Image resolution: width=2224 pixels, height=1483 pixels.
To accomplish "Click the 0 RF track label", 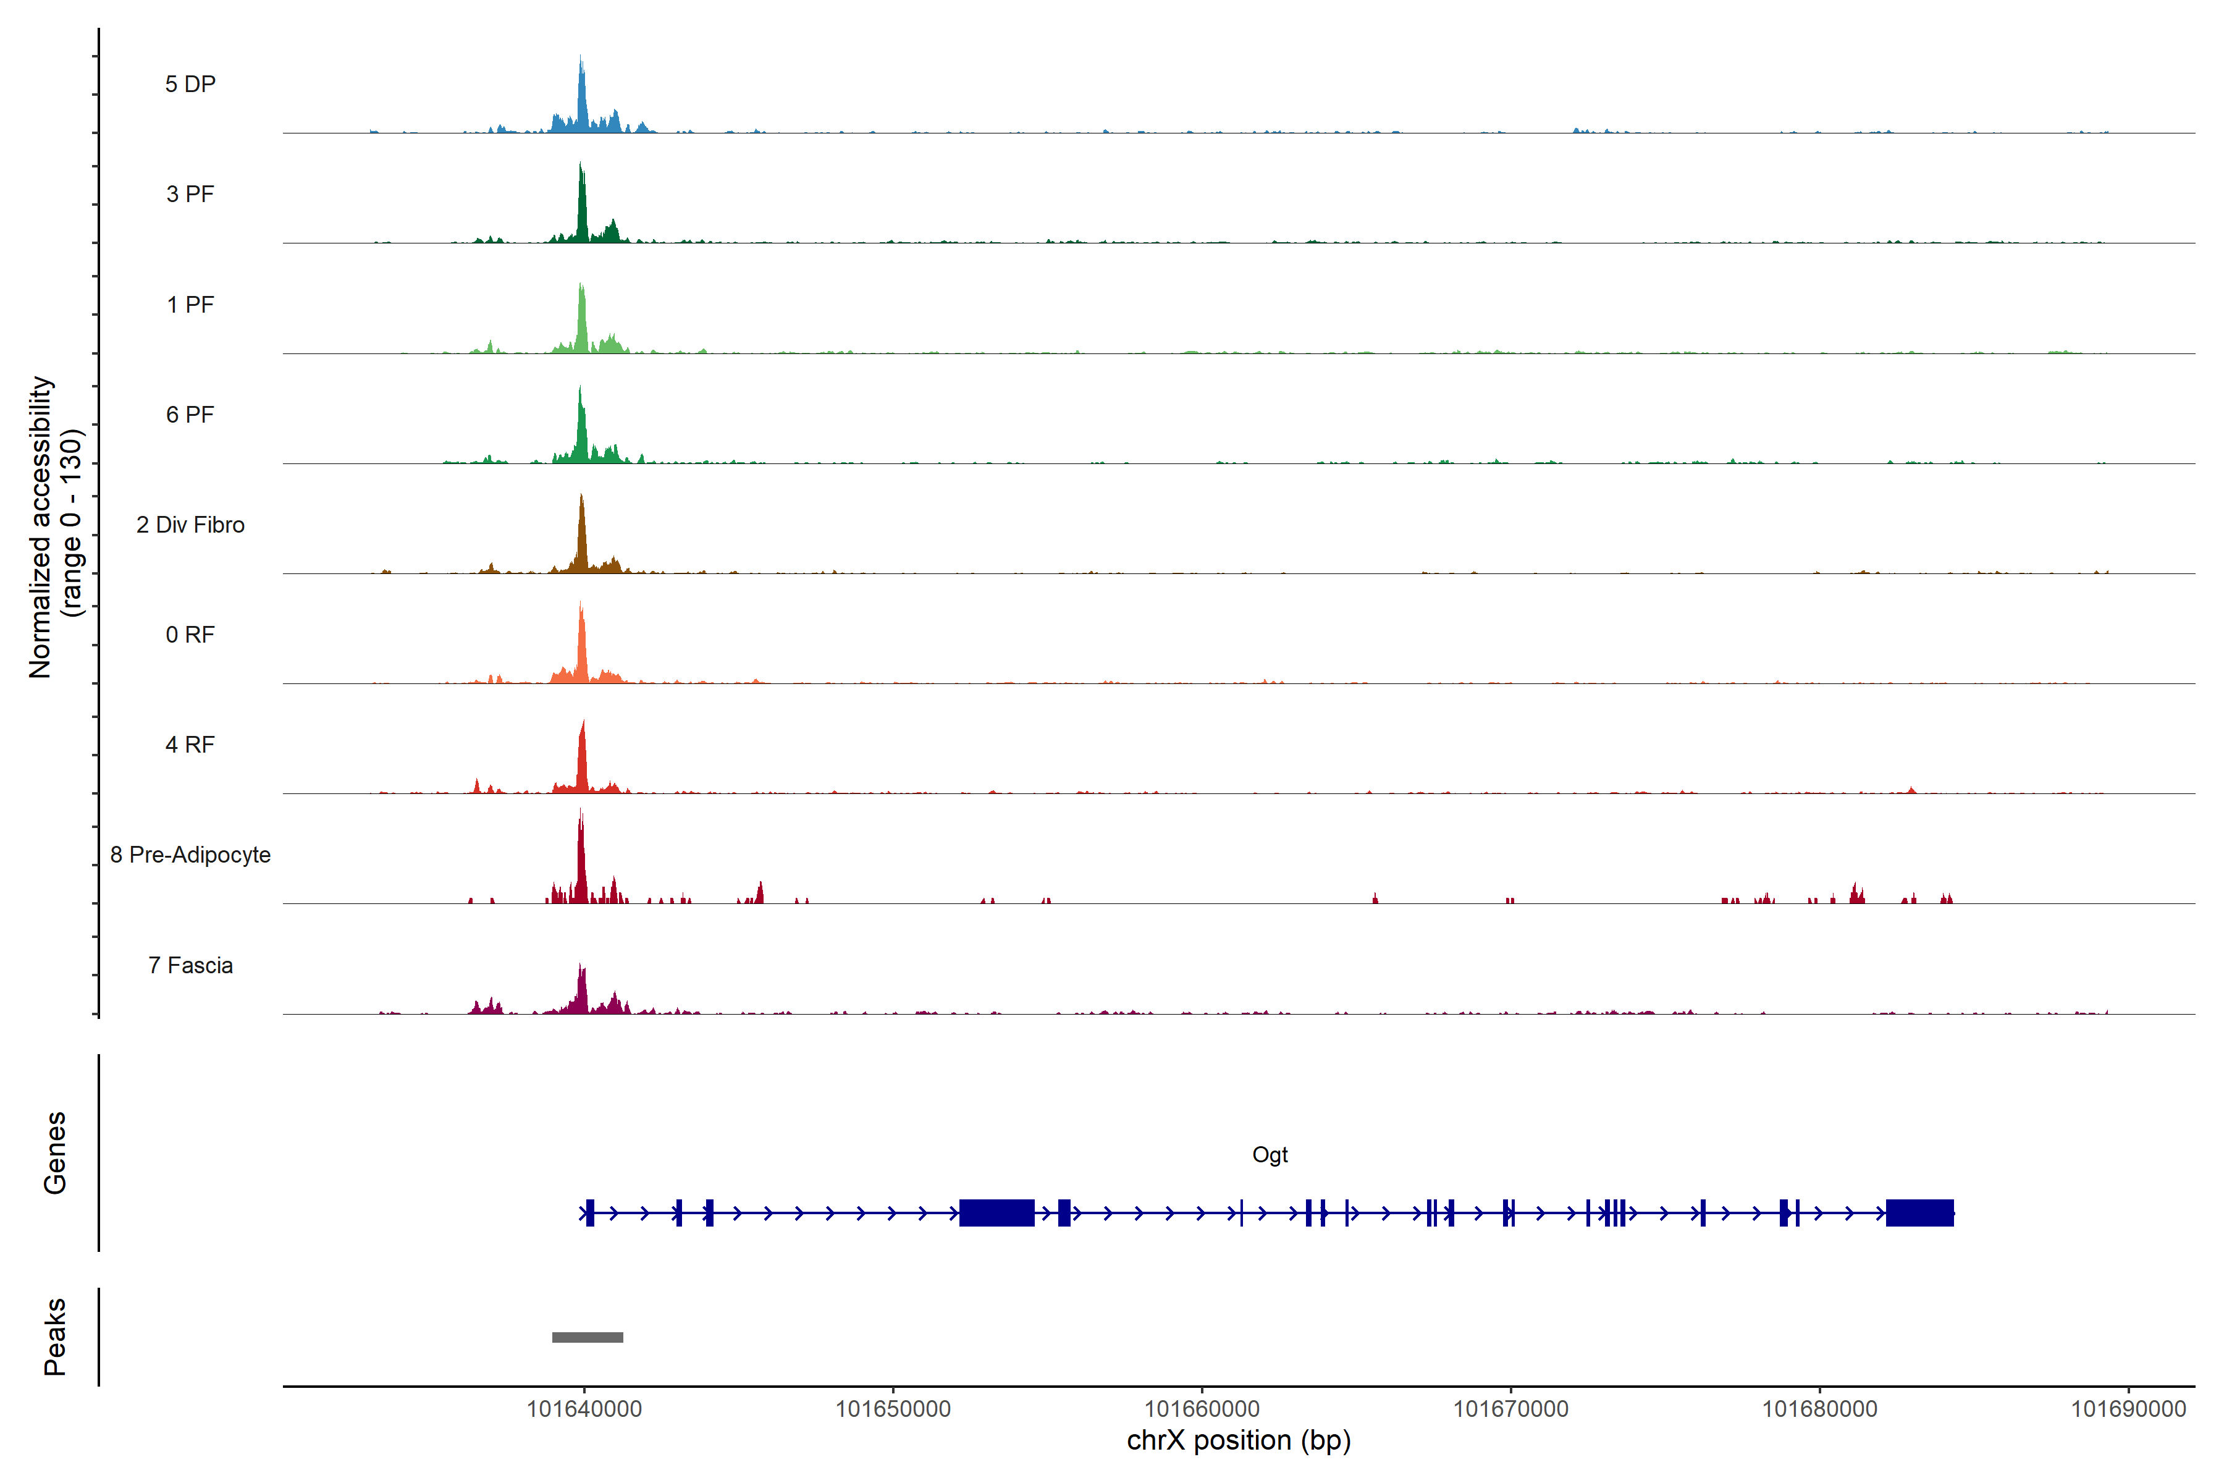I will click(190, 635).
